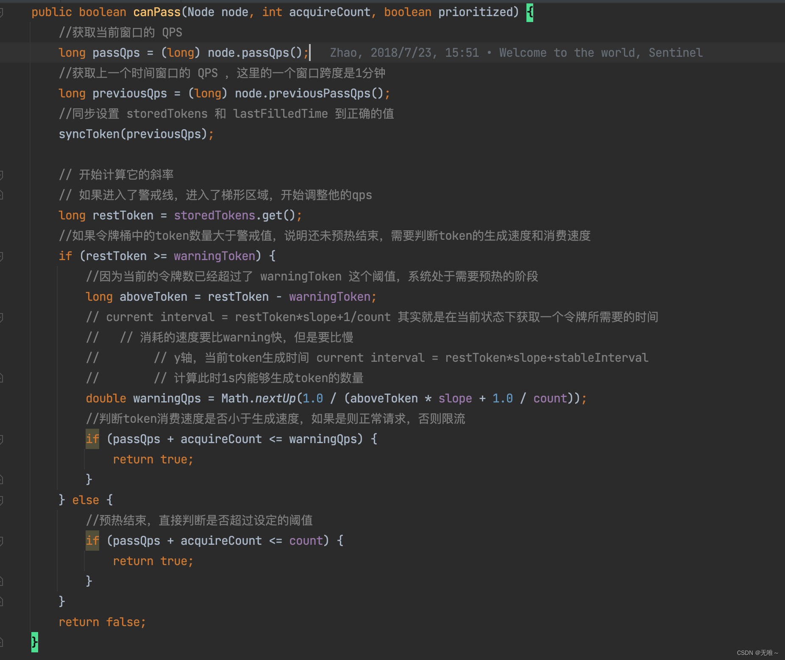Click the 'double' keyword before warningQps
The height and width of the screenshot is (660, 785).
pos(106,398)
